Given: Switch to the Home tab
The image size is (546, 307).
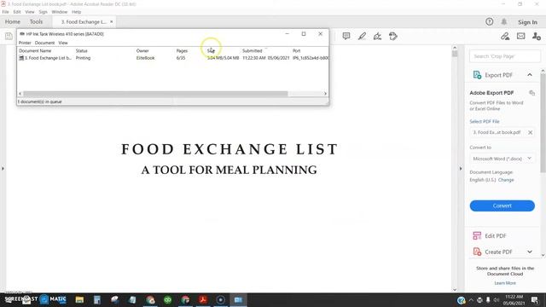Looking at the screenshot, I should pos(13,21).
